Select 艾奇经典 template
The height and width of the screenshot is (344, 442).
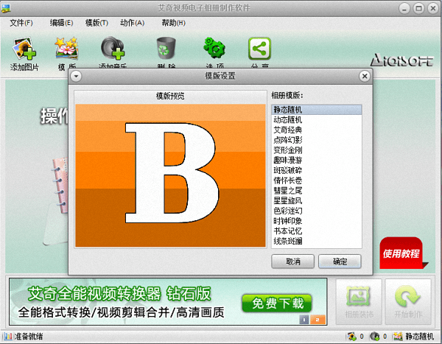point(317,130)
